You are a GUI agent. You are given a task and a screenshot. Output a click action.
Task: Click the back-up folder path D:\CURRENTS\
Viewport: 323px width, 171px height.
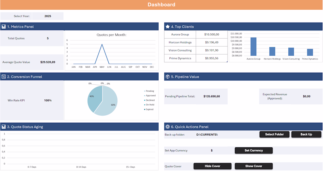(x=207, y=135)
